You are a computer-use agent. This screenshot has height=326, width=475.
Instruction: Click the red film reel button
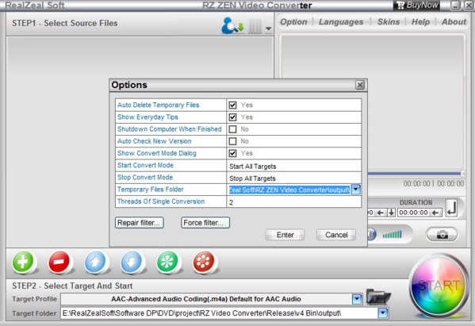click(x=204, y=262)
